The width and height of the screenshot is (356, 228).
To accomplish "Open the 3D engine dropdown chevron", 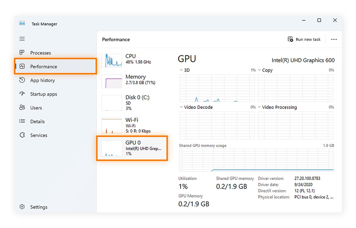I will coord(181,70).
